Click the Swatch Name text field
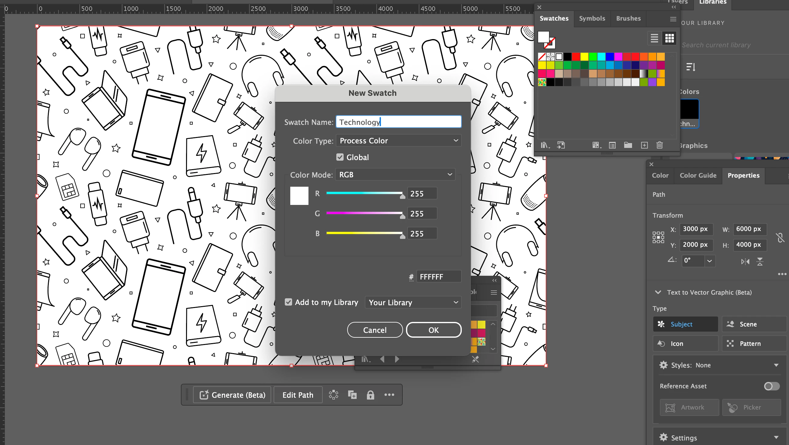789x445 pixels. (398, 122)
